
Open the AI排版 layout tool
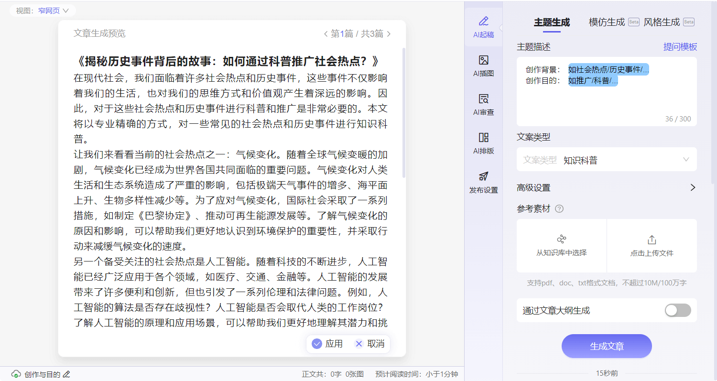click(483, 143)
